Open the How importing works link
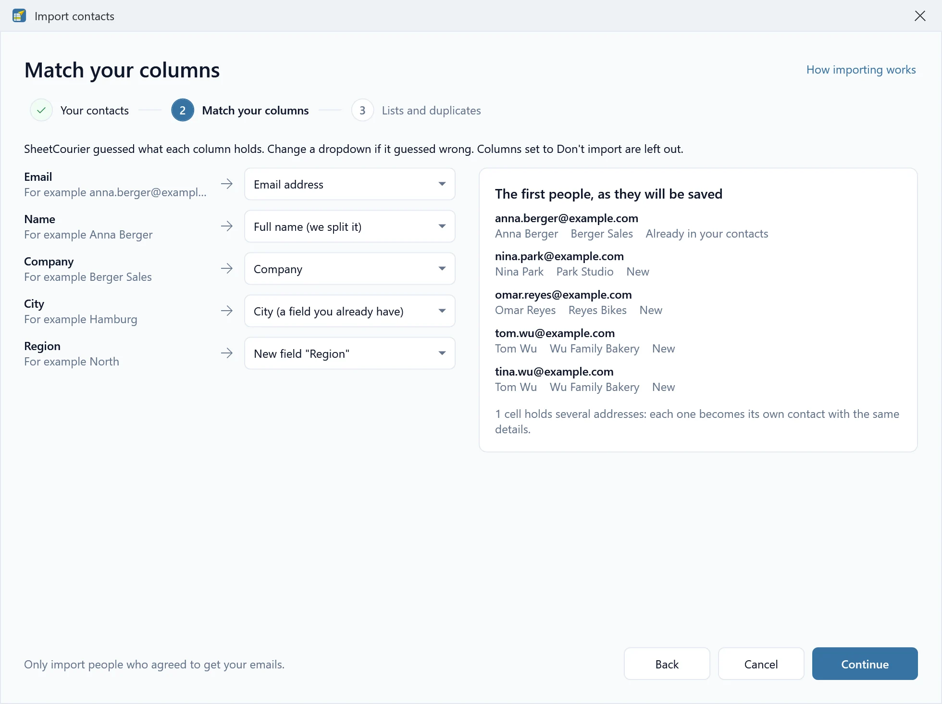 pyautogui.click(x=861, y=70)
